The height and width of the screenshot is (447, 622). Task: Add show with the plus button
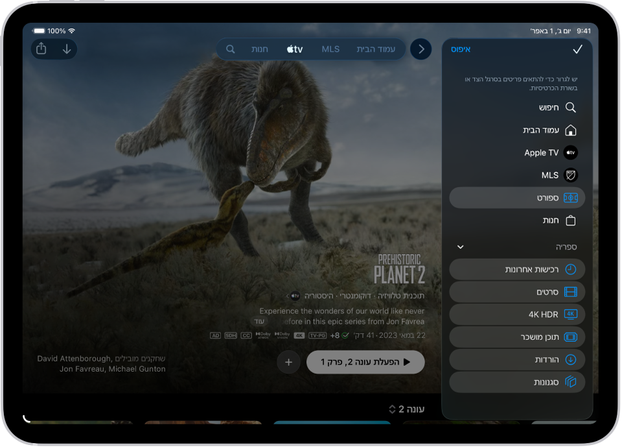(x=288, y=362)
